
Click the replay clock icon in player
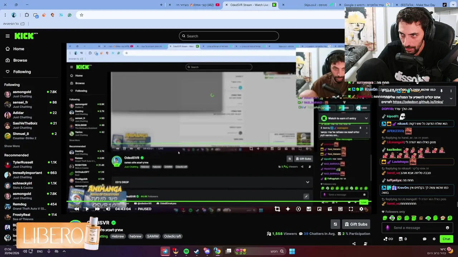[x=298, y=209]
